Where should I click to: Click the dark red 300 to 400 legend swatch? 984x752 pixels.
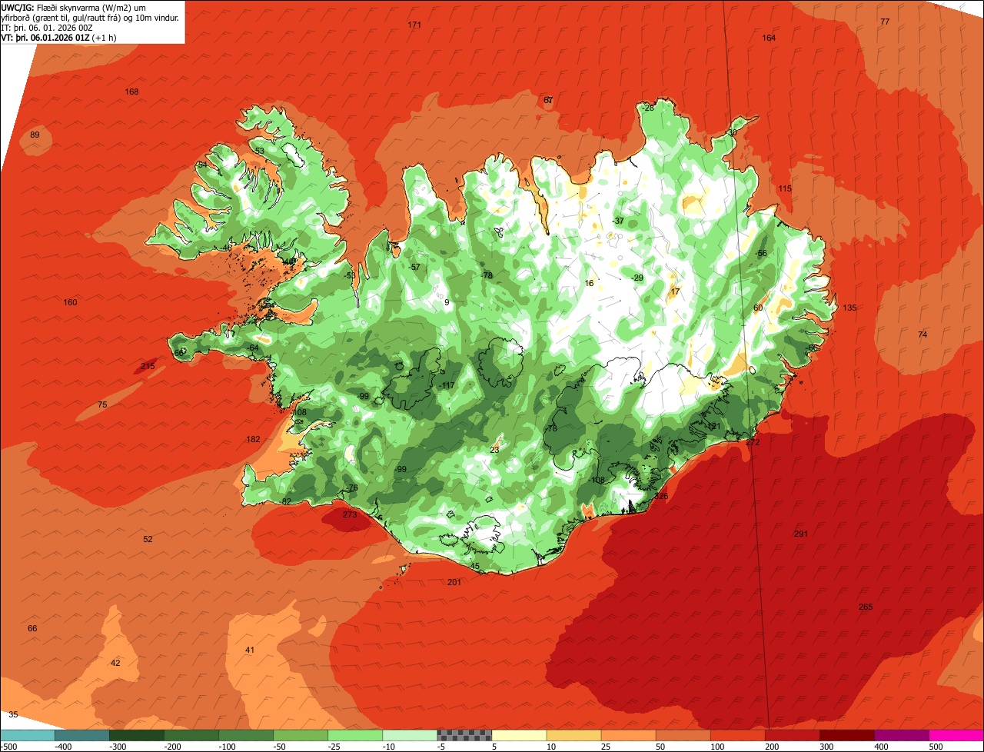click(847, 735)
